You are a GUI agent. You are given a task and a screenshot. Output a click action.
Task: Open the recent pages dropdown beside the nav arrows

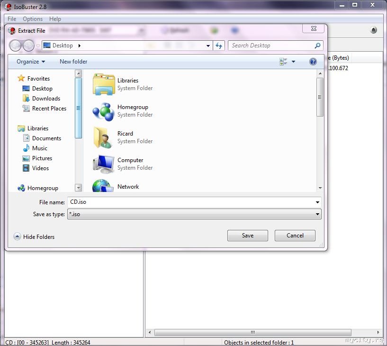38,46
